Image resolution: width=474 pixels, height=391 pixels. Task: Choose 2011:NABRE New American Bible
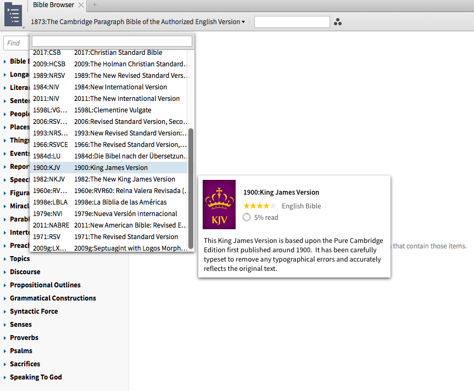point(109,225)
